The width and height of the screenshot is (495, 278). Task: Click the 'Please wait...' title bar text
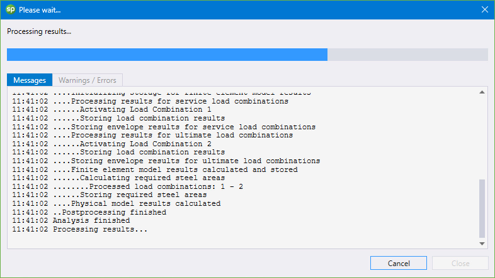click(40, 10)
